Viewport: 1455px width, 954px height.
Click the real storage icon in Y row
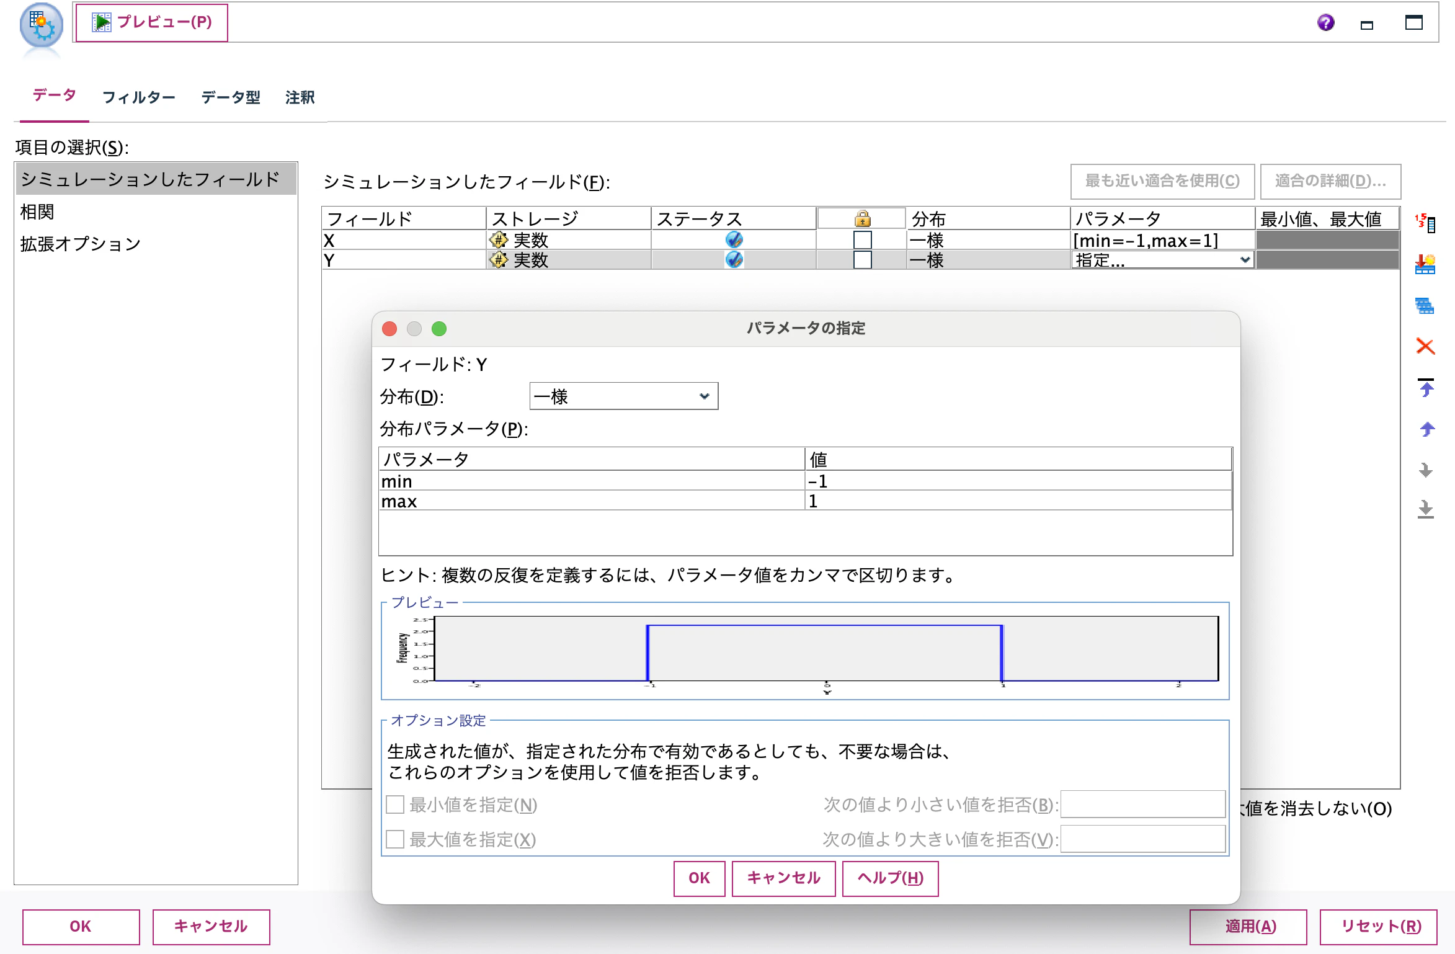[499, 259]
